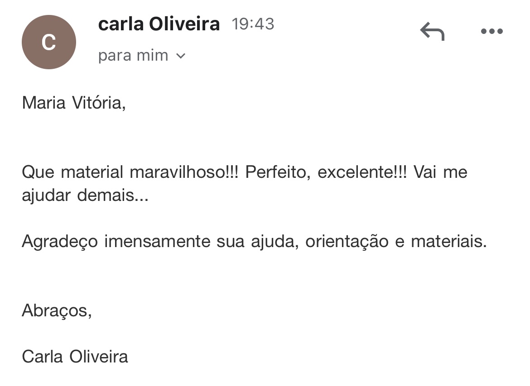Click the closing "Abraços," line
This screenshot has width=530, height=386.
[57, 310]
